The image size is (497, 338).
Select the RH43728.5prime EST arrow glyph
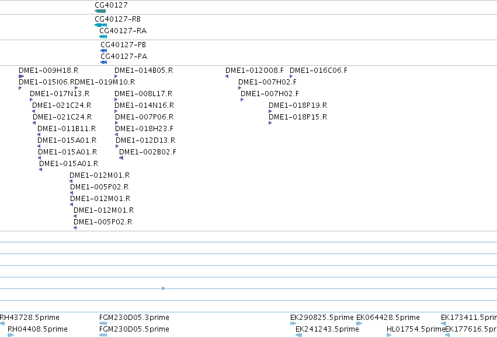(x=2, y=323)
